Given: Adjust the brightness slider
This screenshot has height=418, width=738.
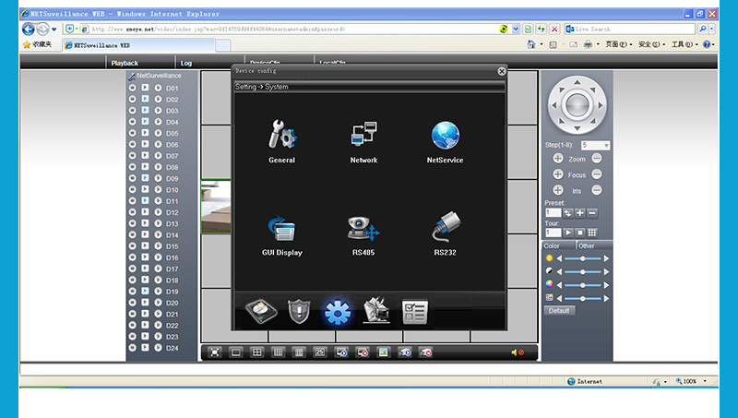Looking at the screenshot, I should (x=582, y=258).
